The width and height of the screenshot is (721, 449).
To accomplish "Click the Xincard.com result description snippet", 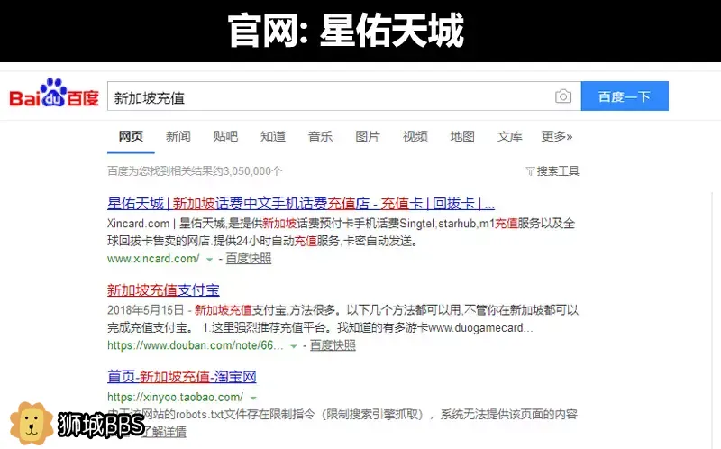I will (342, 232).
